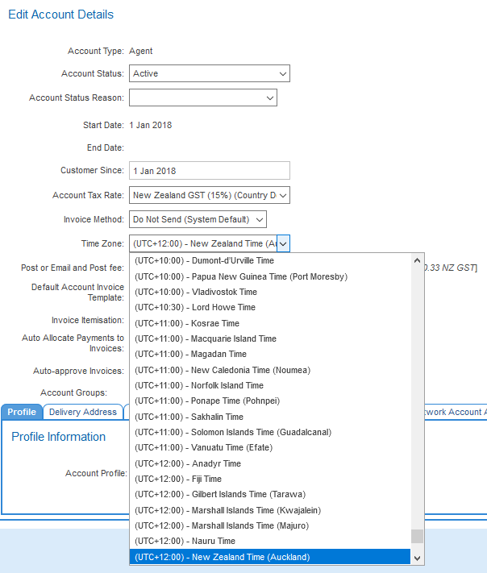Open the Account Status dropdown

209,73
